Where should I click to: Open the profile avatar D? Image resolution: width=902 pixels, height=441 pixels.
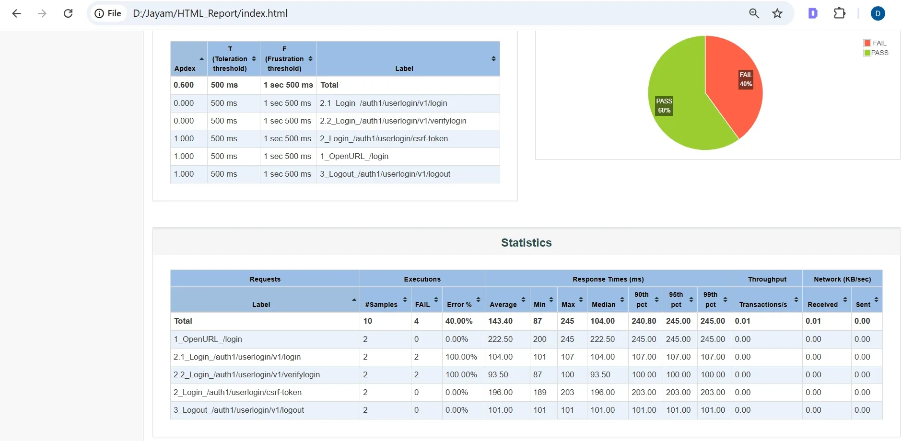[878, 13]
